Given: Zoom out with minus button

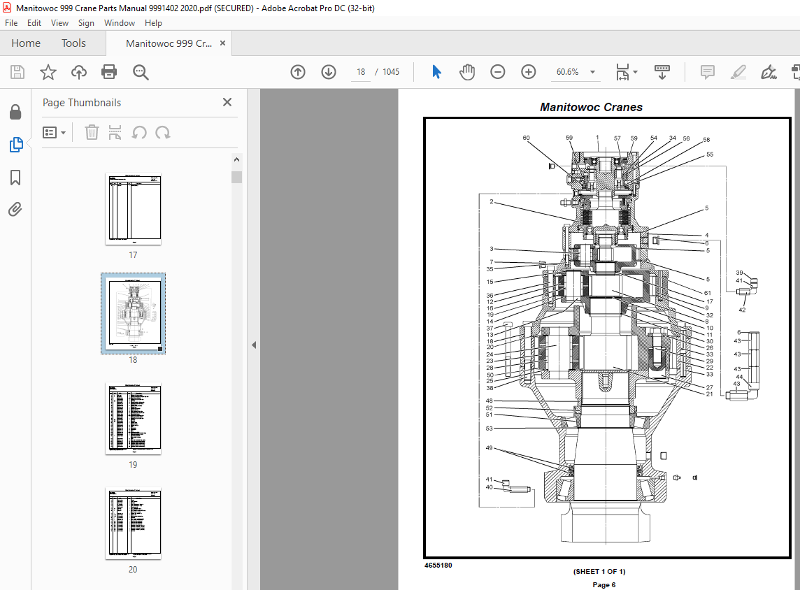Looking at the screenshot, I should pyautogui.click(x=497, y=72).
